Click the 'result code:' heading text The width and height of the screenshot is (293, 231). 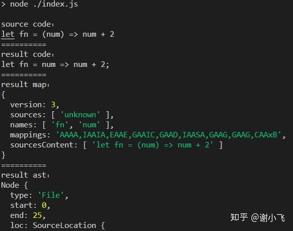click(x=28, y=54)
